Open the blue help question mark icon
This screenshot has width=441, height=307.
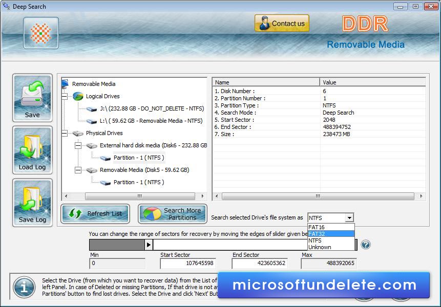tap(366, 245)
